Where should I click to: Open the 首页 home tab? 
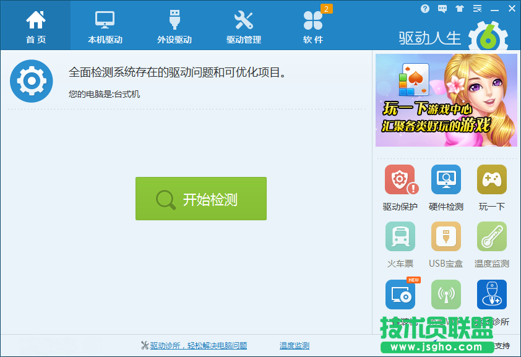pos(35,26)
